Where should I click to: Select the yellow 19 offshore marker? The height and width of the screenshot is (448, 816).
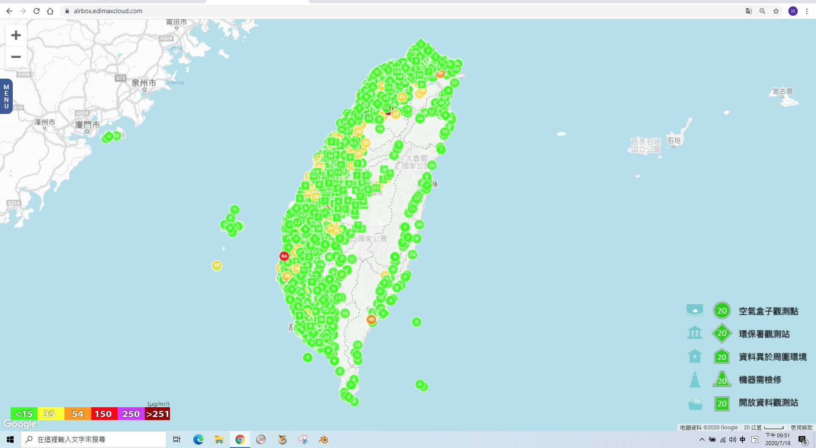point(217,265)
